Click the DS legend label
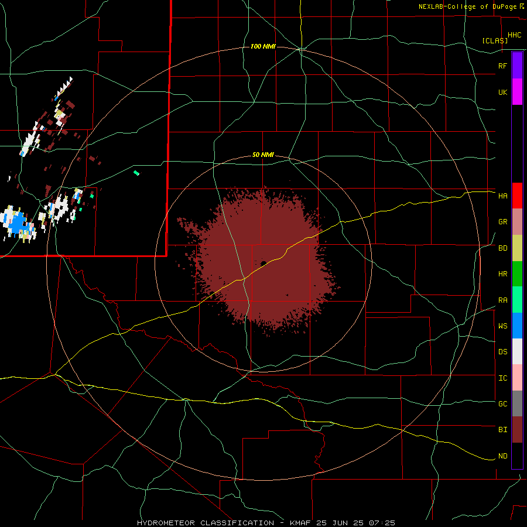 [502, 352]
